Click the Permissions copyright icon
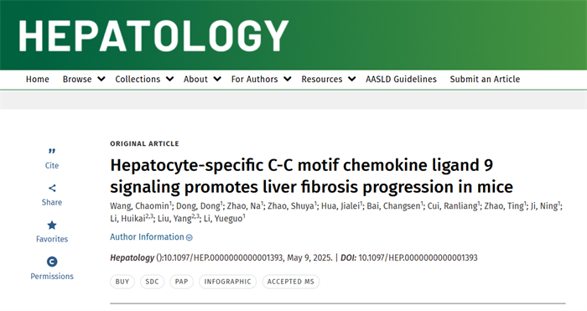The image size is (587, 311). click(52, 262)
